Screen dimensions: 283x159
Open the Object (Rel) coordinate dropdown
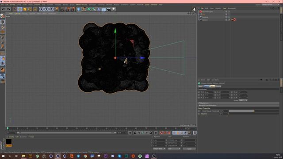click(x=159, y=149)
